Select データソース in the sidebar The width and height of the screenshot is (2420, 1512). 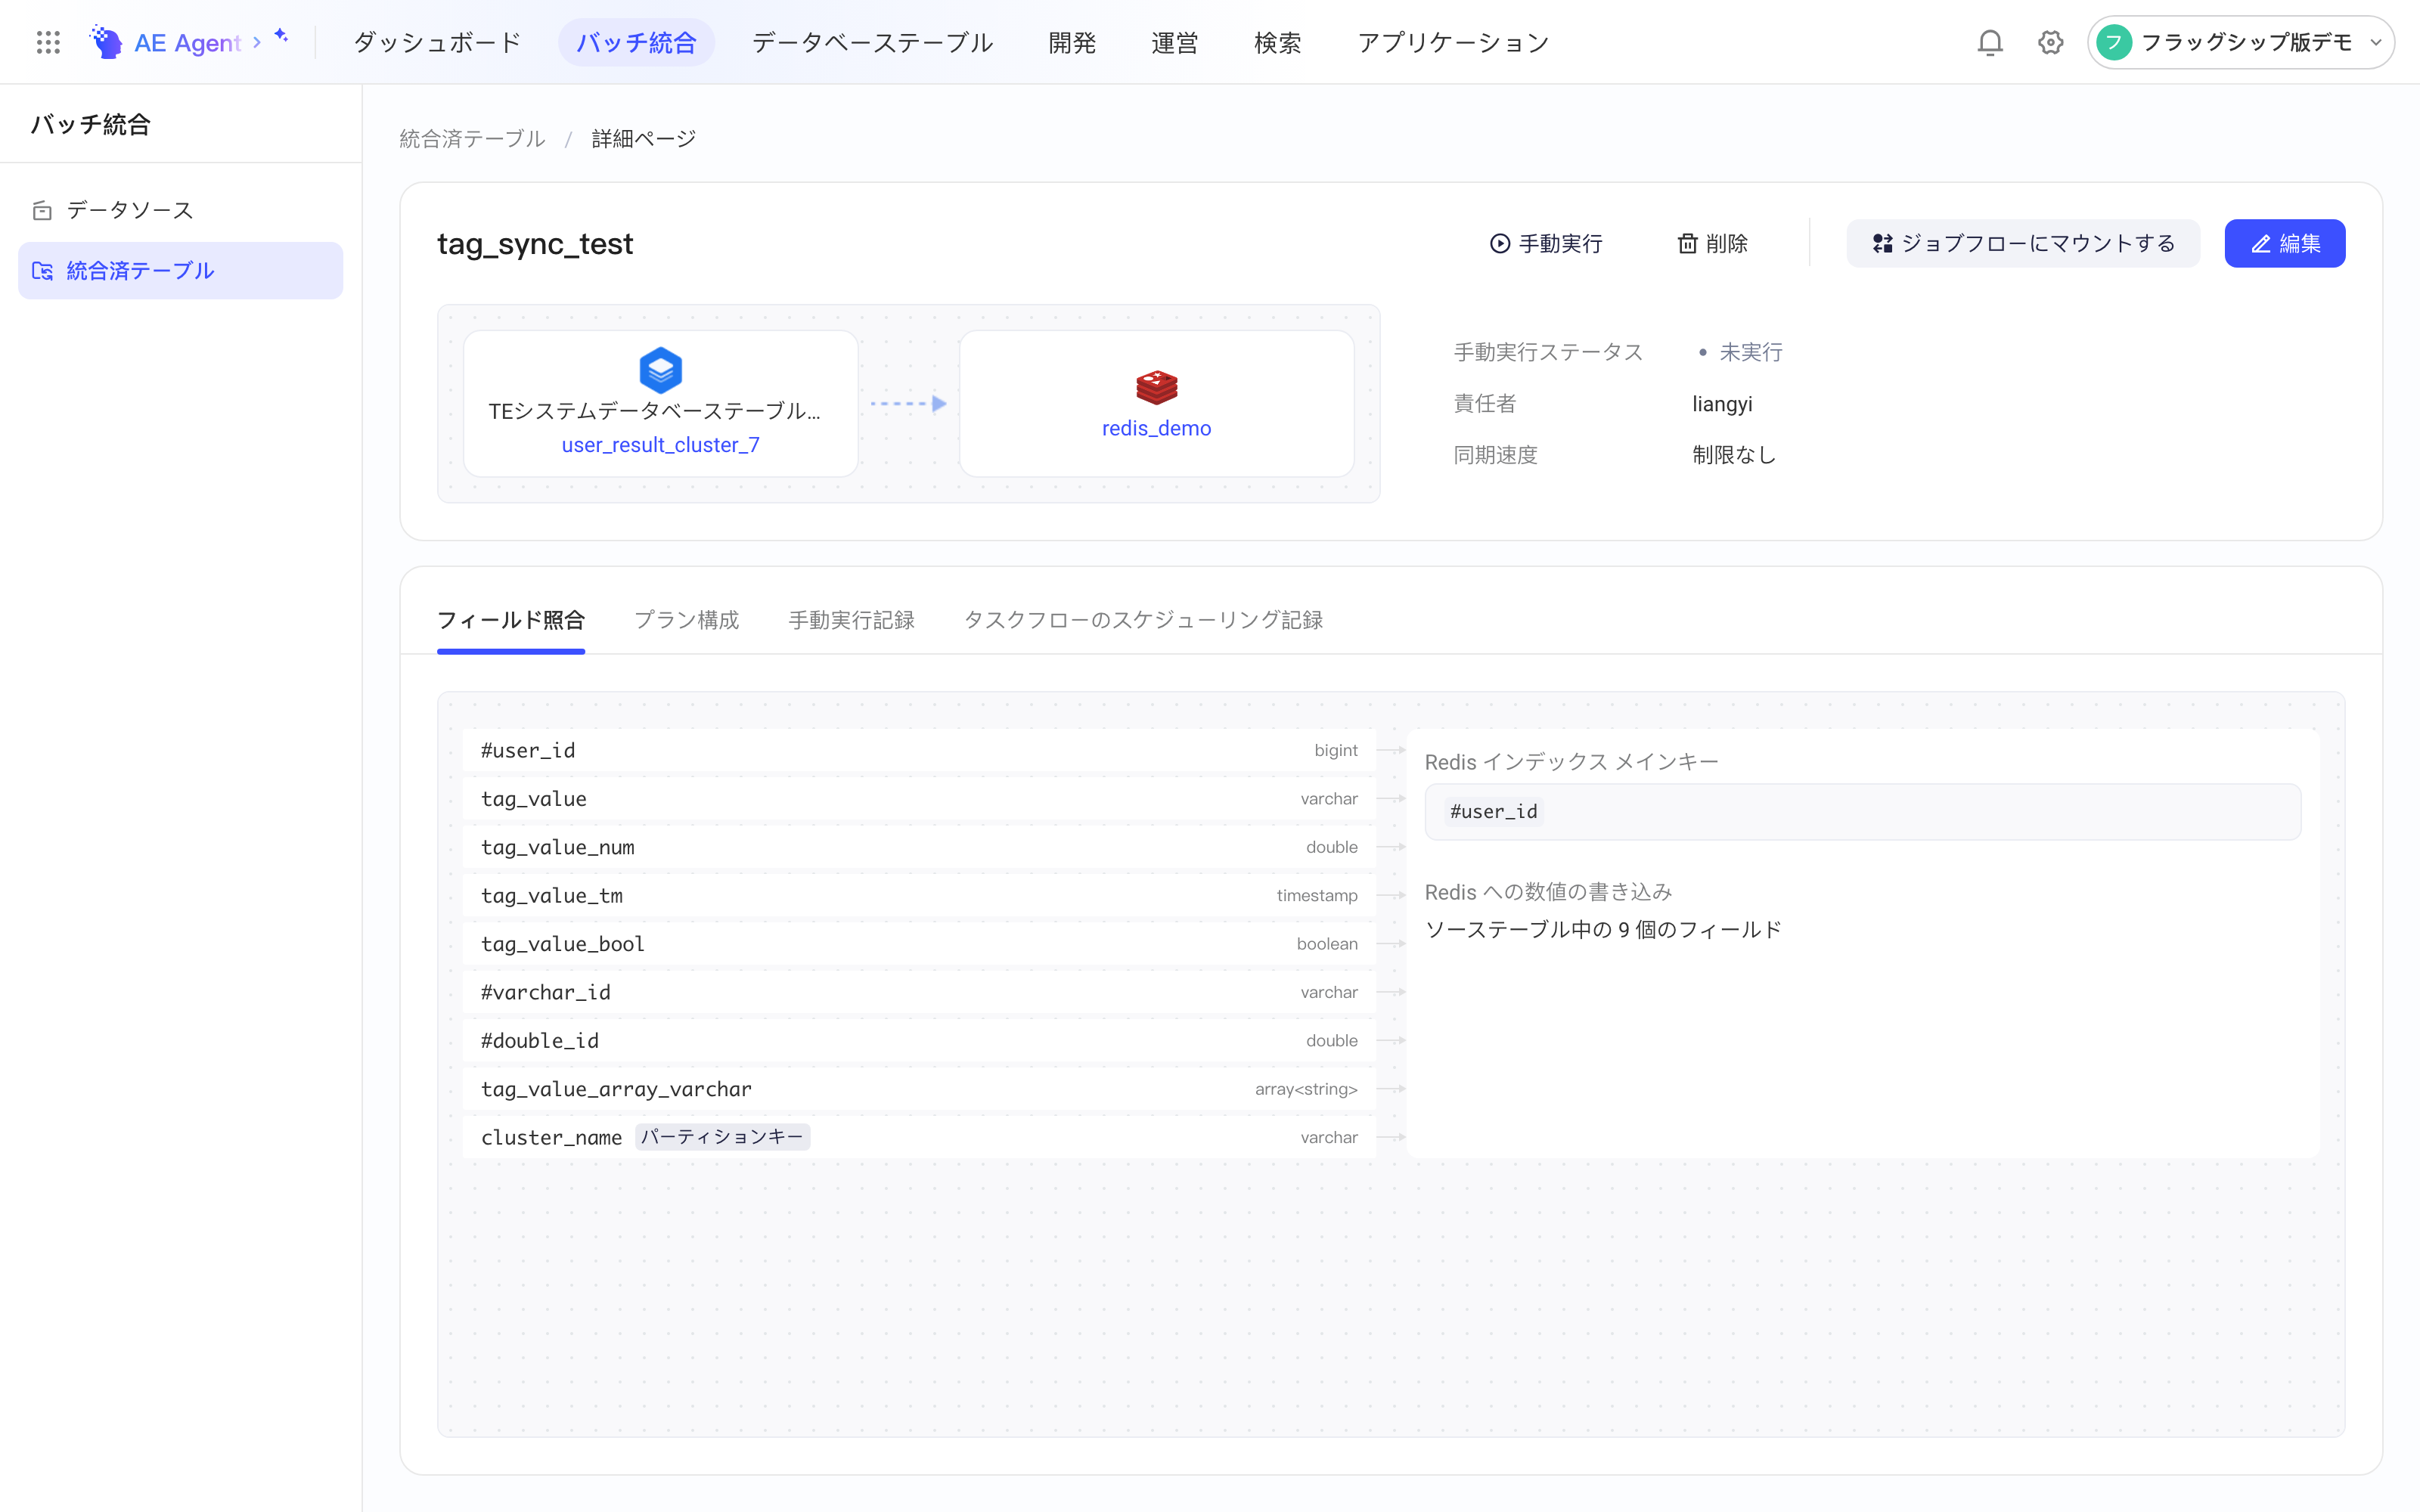(x=180, y=210)
